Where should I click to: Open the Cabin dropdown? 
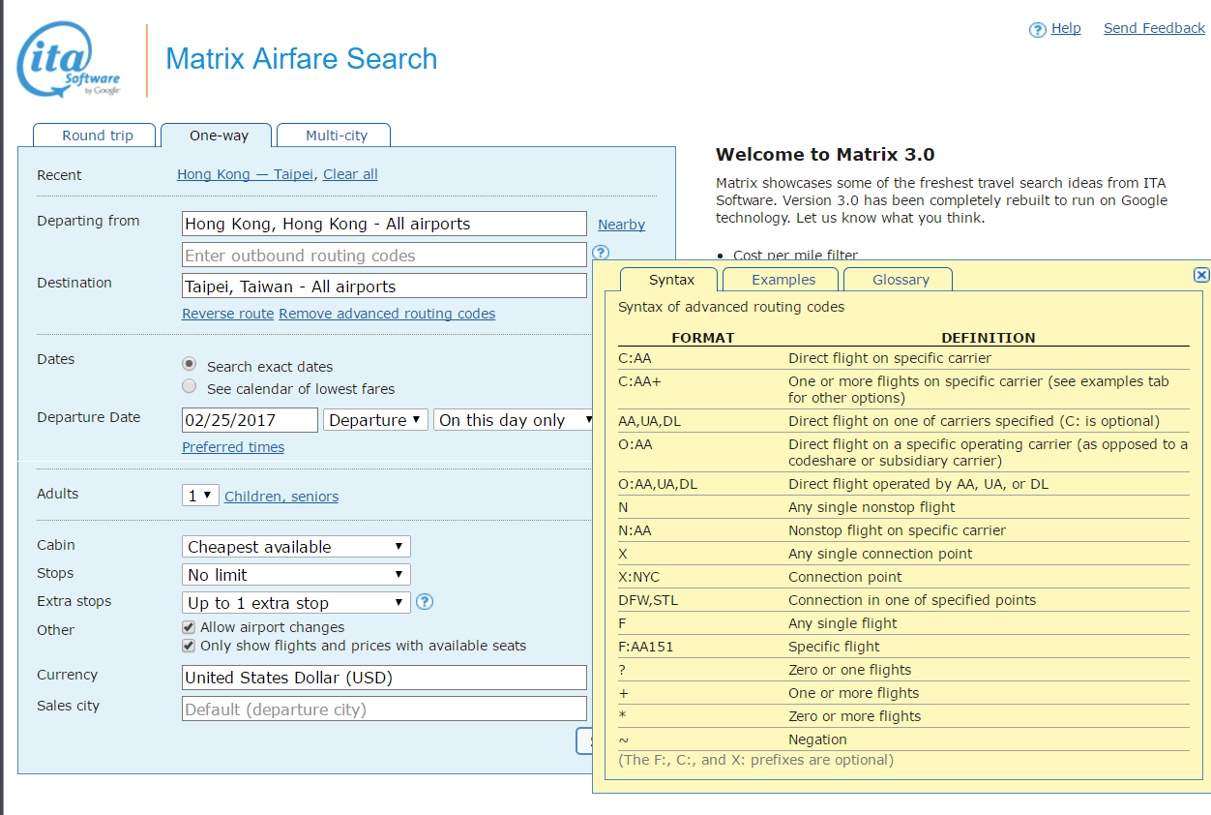pyautogui.click(x=296, y=547)
